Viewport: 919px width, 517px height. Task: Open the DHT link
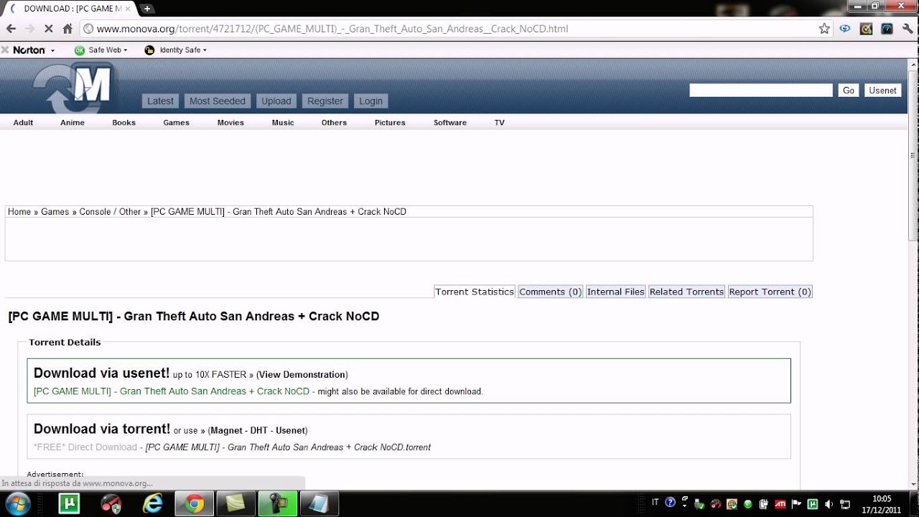click(259, 431)
